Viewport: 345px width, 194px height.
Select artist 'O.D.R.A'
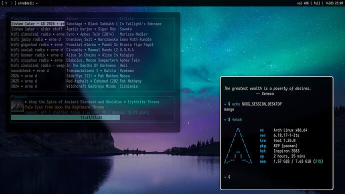pos(126,50)
